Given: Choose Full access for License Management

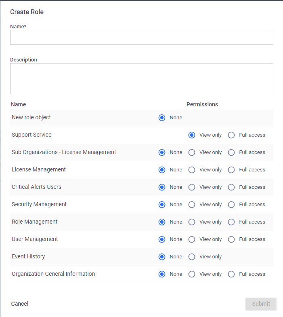Looking at the screenshot, I should [x=231, y=170].
